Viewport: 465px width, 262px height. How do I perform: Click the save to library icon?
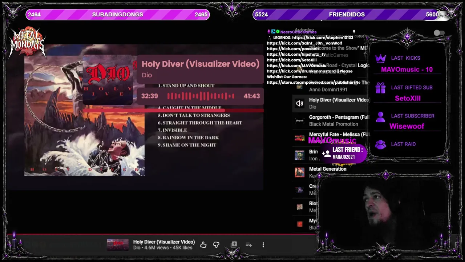pos(234,245)
